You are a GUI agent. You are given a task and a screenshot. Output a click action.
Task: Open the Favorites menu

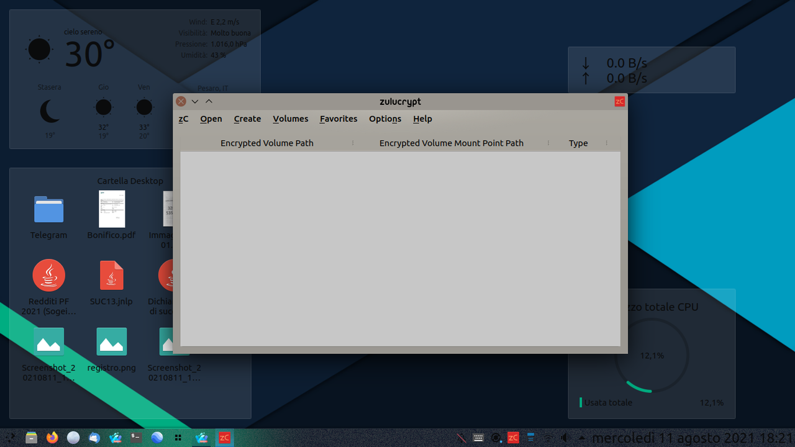(x=338, y=119)
